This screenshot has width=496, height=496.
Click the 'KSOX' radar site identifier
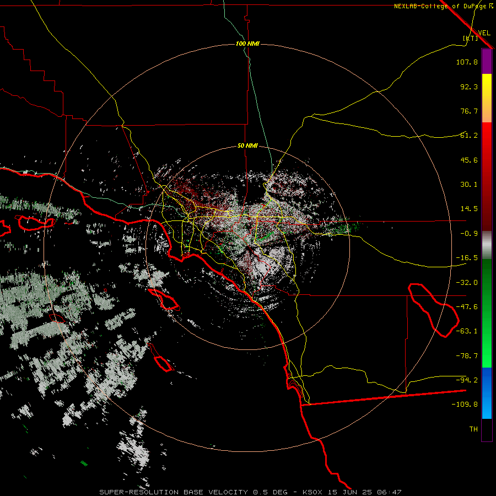point(312,492)
